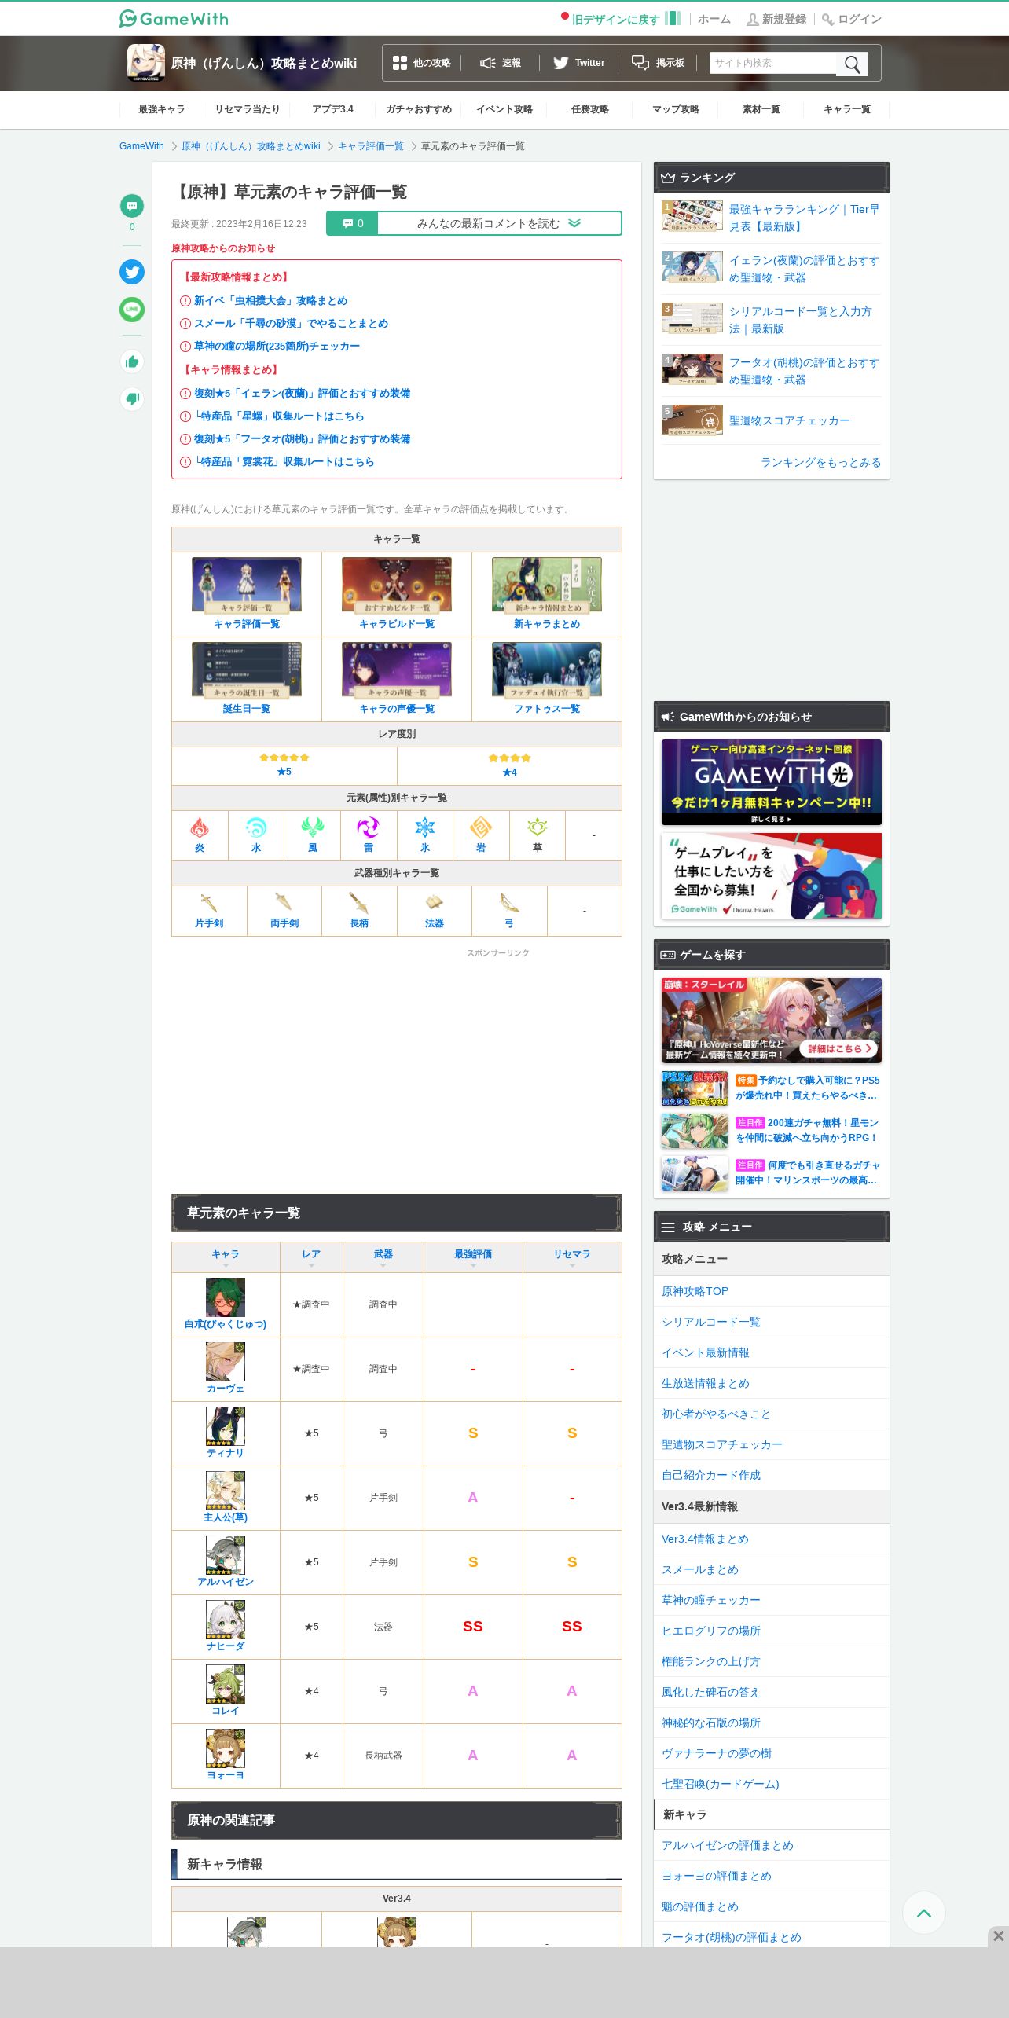1009x2018 pixels.
Task: Open 最強キャラ nav menu
Action: click(162, 109)
